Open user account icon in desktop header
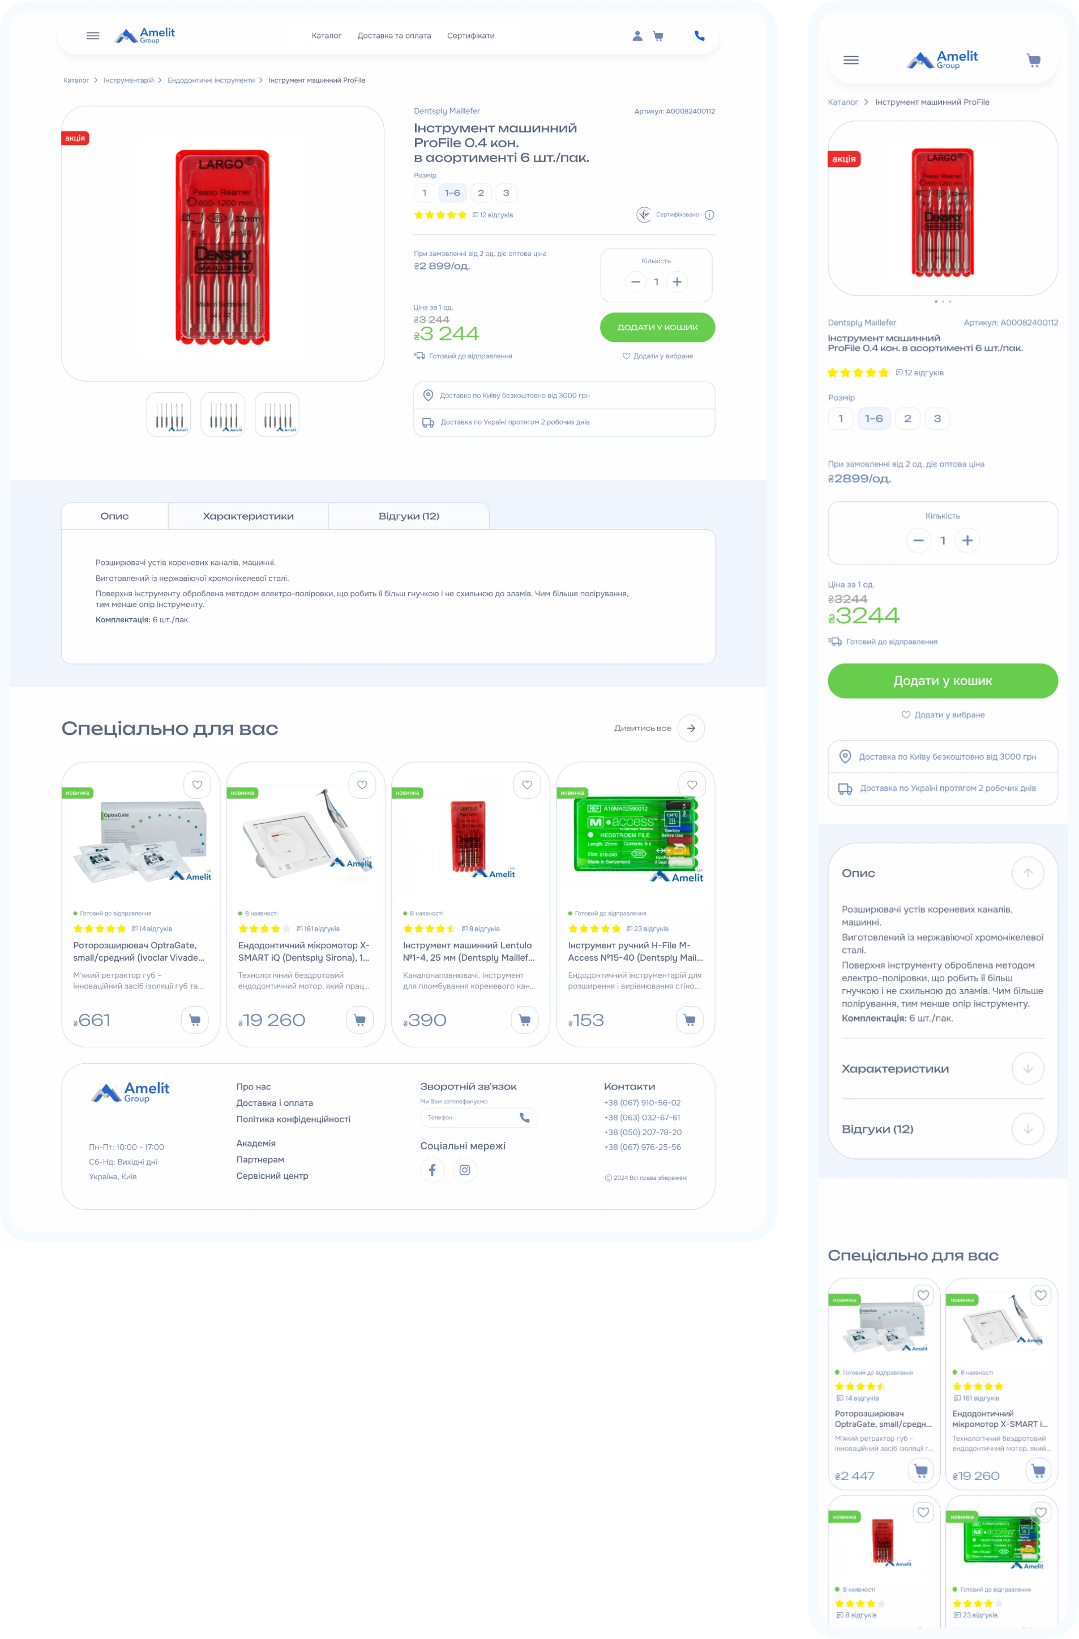 click(x=637, y=36)
